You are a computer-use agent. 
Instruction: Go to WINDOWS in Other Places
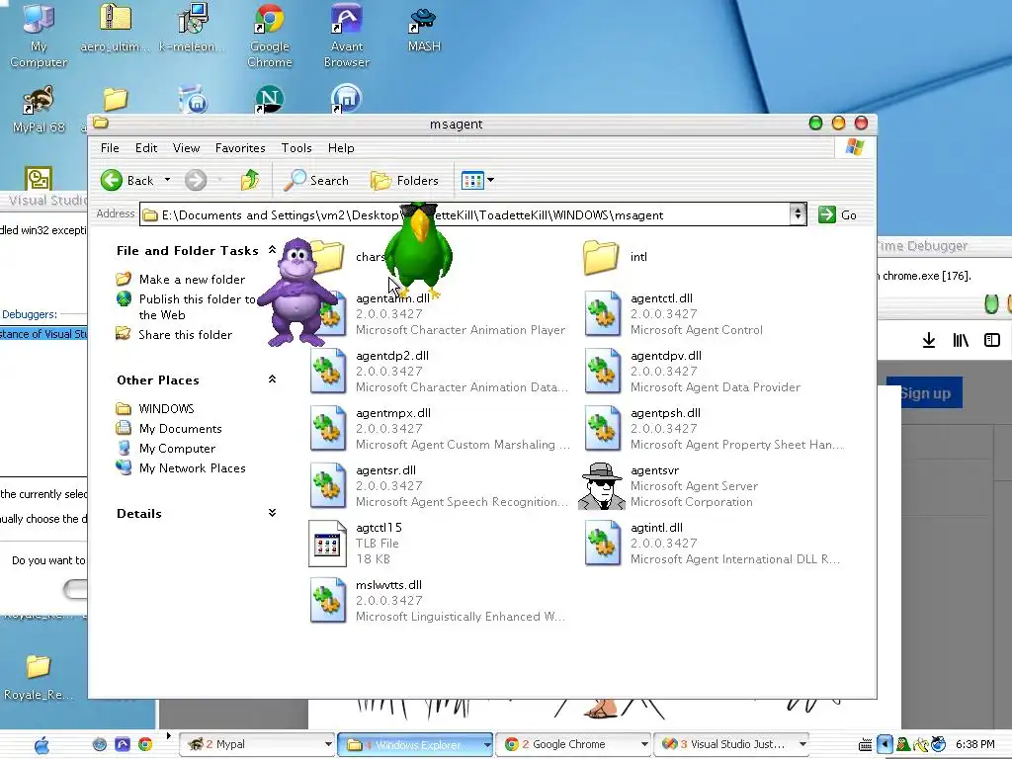click(166, 408)
